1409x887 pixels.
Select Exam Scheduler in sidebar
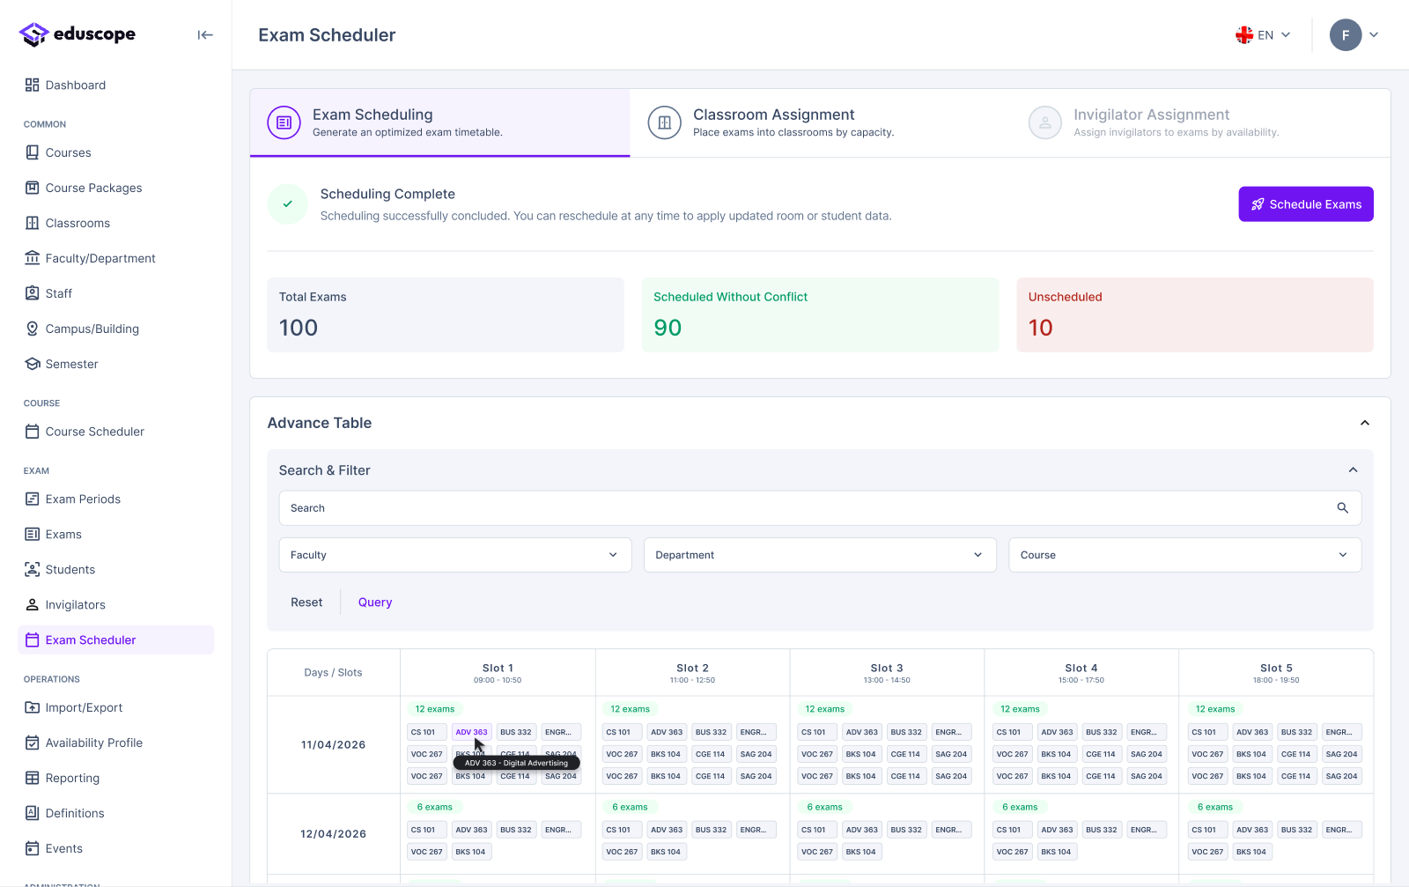115,640
